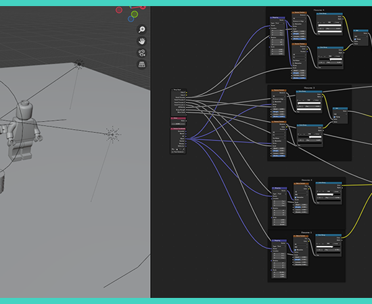This screenshot has width=372, height=304.
Task: Open the Linear interpolation dropdown in Fissures 2 Color Ramp
Action: coord(338,191)
